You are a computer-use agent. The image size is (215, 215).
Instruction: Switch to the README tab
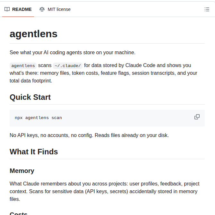tap(18, 9)
